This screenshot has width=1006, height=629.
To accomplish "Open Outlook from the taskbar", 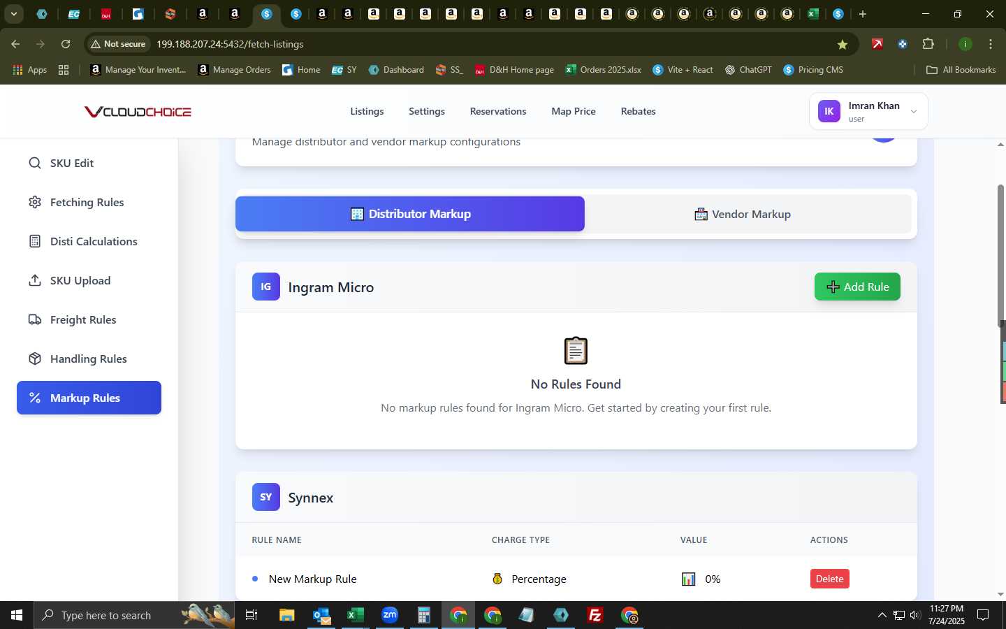I will (x=321, y=615).
